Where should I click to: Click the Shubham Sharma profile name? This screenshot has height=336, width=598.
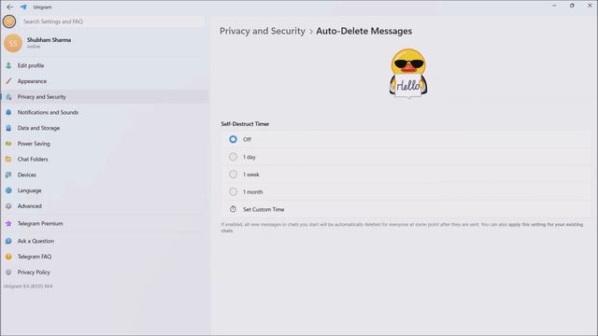[x=49, y=40]
